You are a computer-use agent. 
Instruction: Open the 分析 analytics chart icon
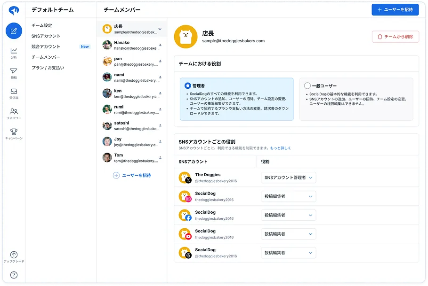pyautogui.click(x=14, y=51)
